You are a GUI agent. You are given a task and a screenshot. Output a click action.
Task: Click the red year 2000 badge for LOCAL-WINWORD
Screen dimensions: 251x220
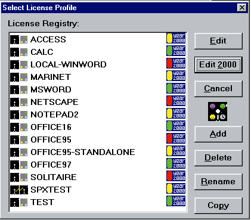[x=176, y=63]
